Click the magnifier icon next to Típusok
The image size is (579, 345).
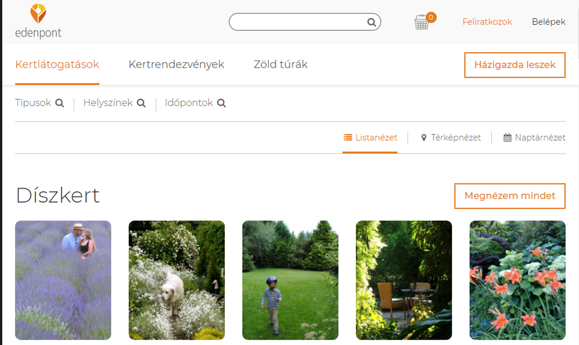point(59,103)
